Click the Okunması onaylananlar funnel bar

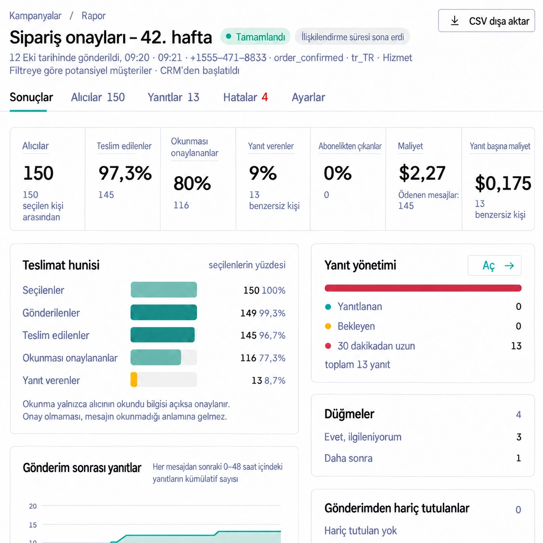pos(156,358)
